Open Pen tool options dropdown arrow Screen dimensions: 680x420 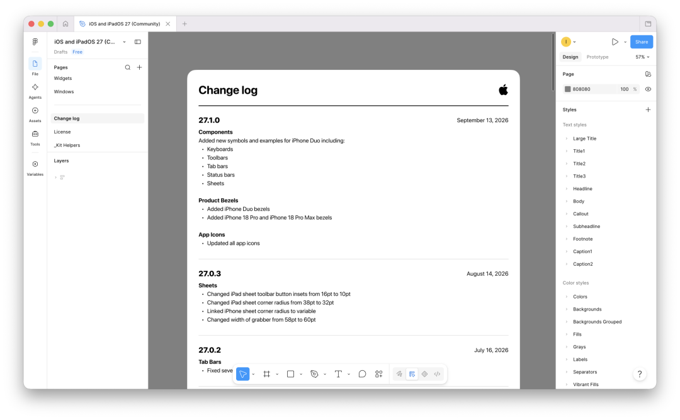(x=325, y=375)
